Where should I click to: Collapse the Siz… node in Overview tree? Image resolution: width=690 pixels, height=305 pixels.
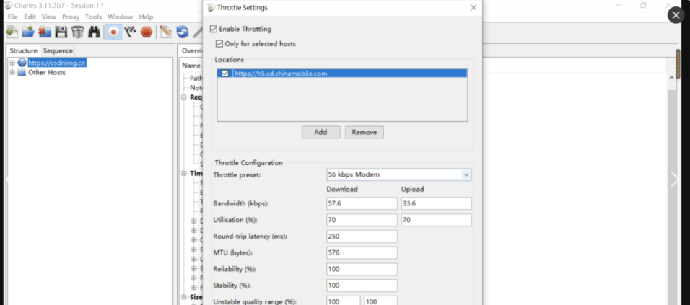click(x=184, y=297)
